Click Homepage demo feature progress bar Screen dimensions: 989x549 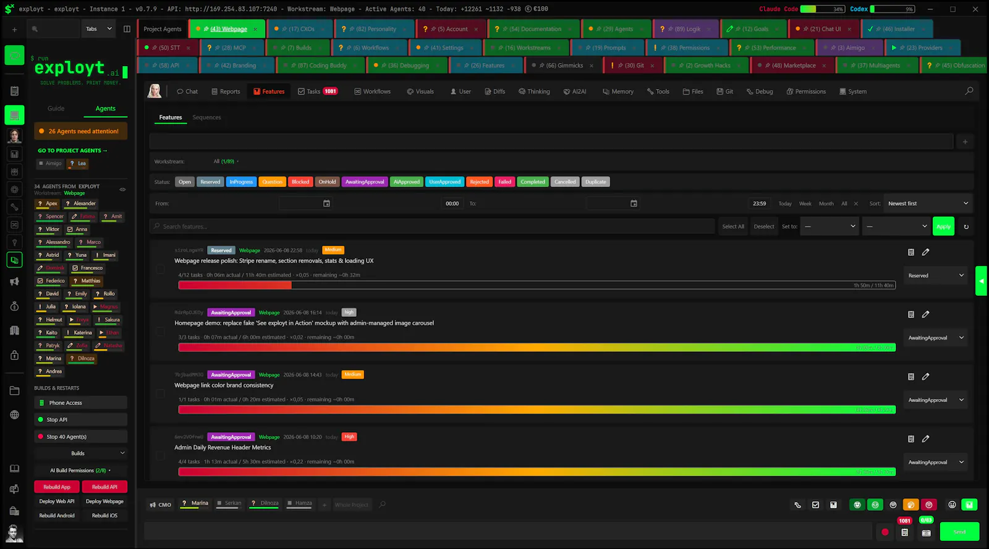(x=537, y=348)
